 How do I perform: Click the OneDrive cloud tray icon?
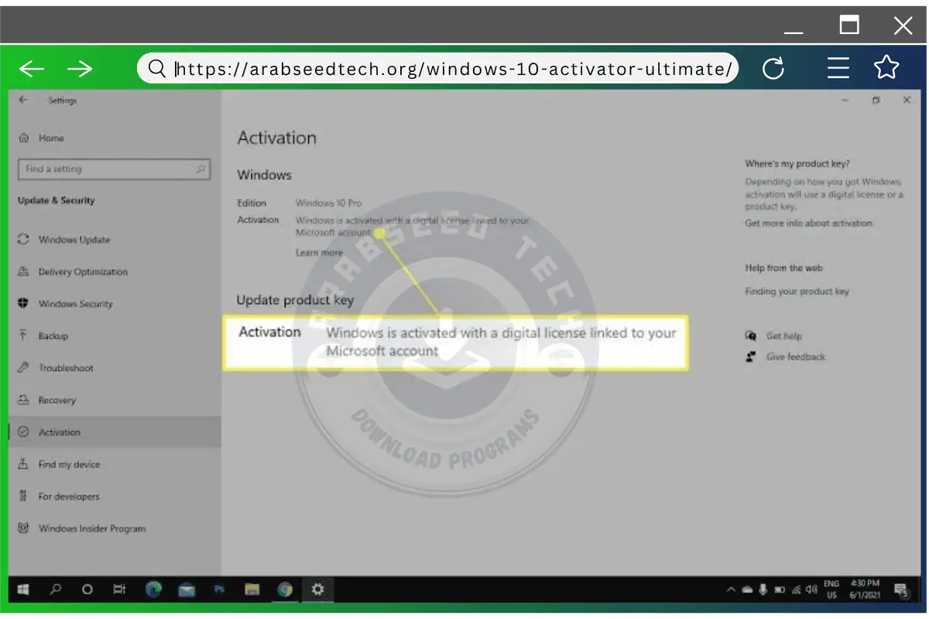coord(747,590)
